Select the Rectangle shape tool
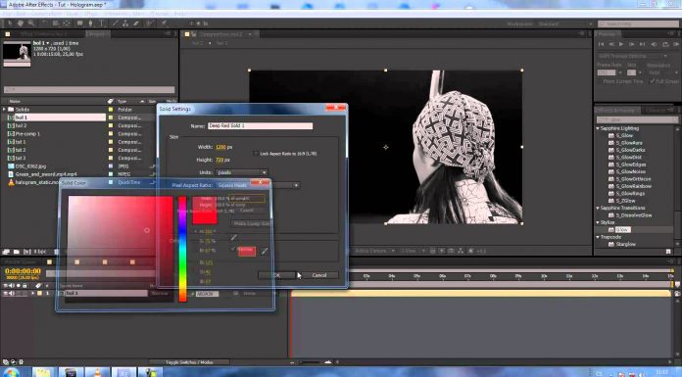 pos(80,24)
